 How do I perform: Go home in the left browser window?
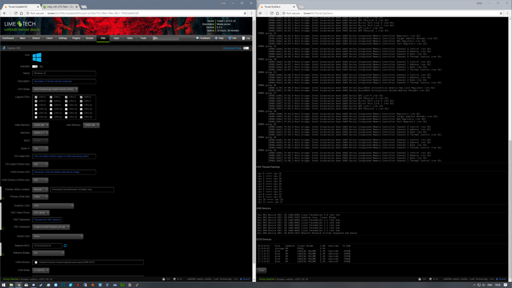coord(21,13)
